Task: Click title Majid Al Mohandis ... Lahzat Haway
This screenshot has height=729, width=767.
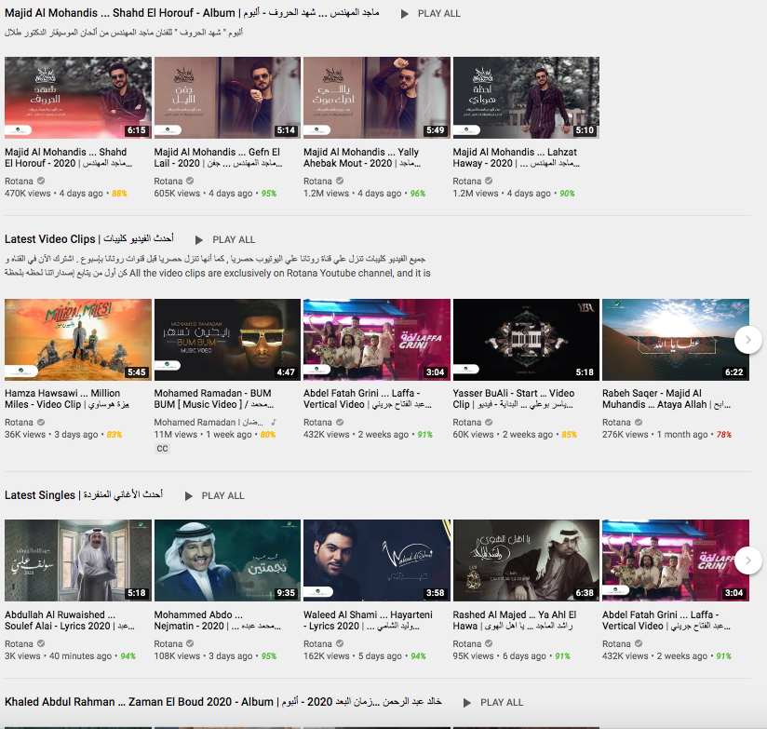Action: pyautogui.click(x=516, y=157)
